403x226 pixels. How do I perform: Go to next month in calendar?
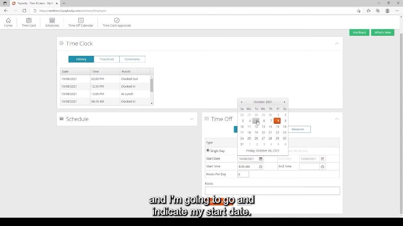(x=284, y=102)
